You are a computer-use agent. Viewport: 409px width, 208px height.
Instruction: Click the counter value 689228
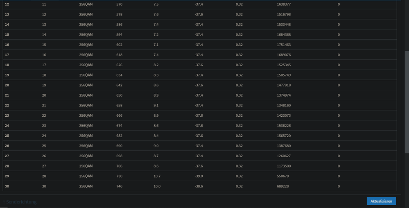coord(283,186)
